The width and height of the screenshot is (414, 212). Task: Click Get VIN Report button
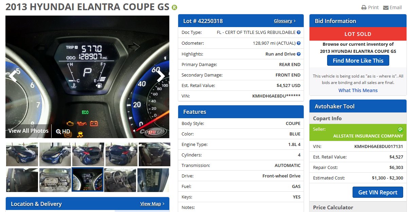pos(378,192)
